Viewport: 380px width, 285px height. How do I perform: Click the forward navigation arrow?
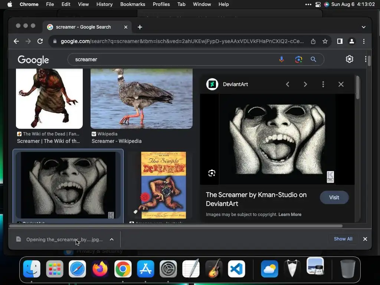[28, 41]
